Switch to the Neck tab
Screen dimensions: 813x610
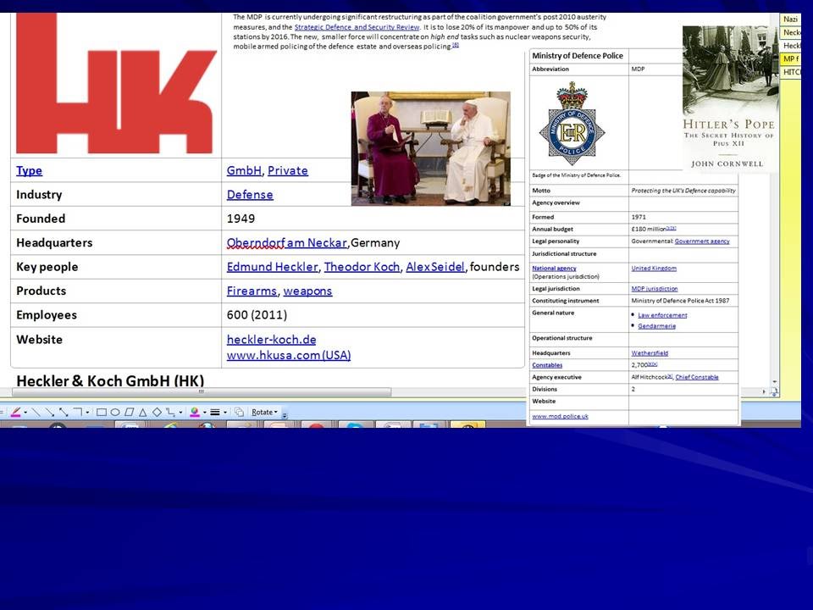pos(791,33)
